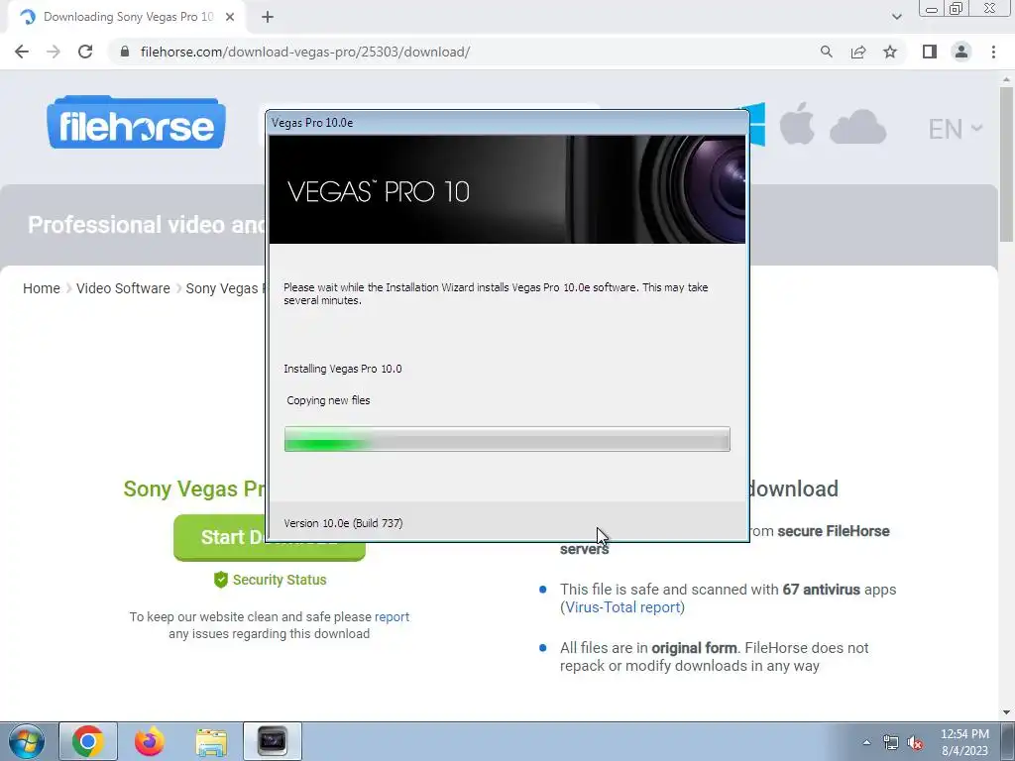
Task: Select the Apple Mac platform icon
Action: 797,124
